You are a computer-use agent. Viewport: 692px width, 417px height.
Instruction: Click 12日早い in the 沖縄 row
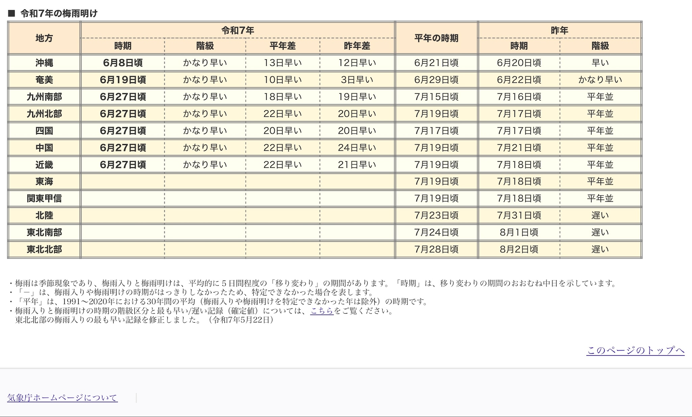(x=357, y=63)
